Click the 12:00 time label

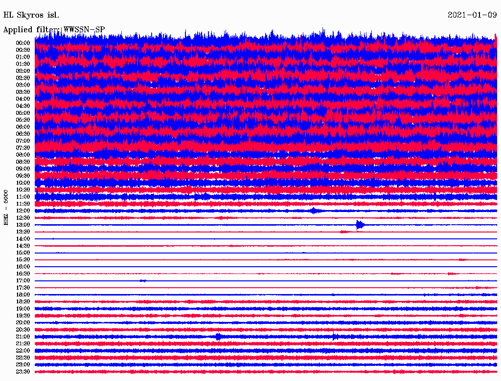(23, 211)
